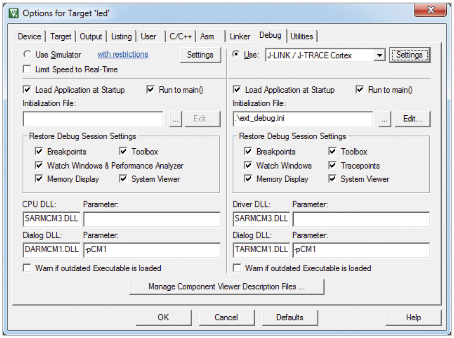Click the 'with restrictions' link
This screenshot has width=454, height=338.
tap(123, 54)
